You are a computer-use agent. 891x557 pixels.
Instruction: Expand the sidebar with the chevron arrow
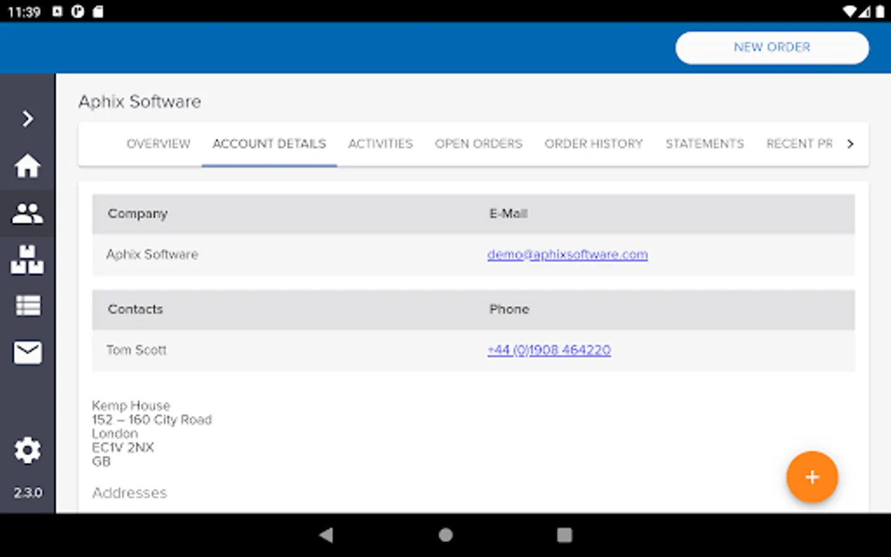click(27, 118)
